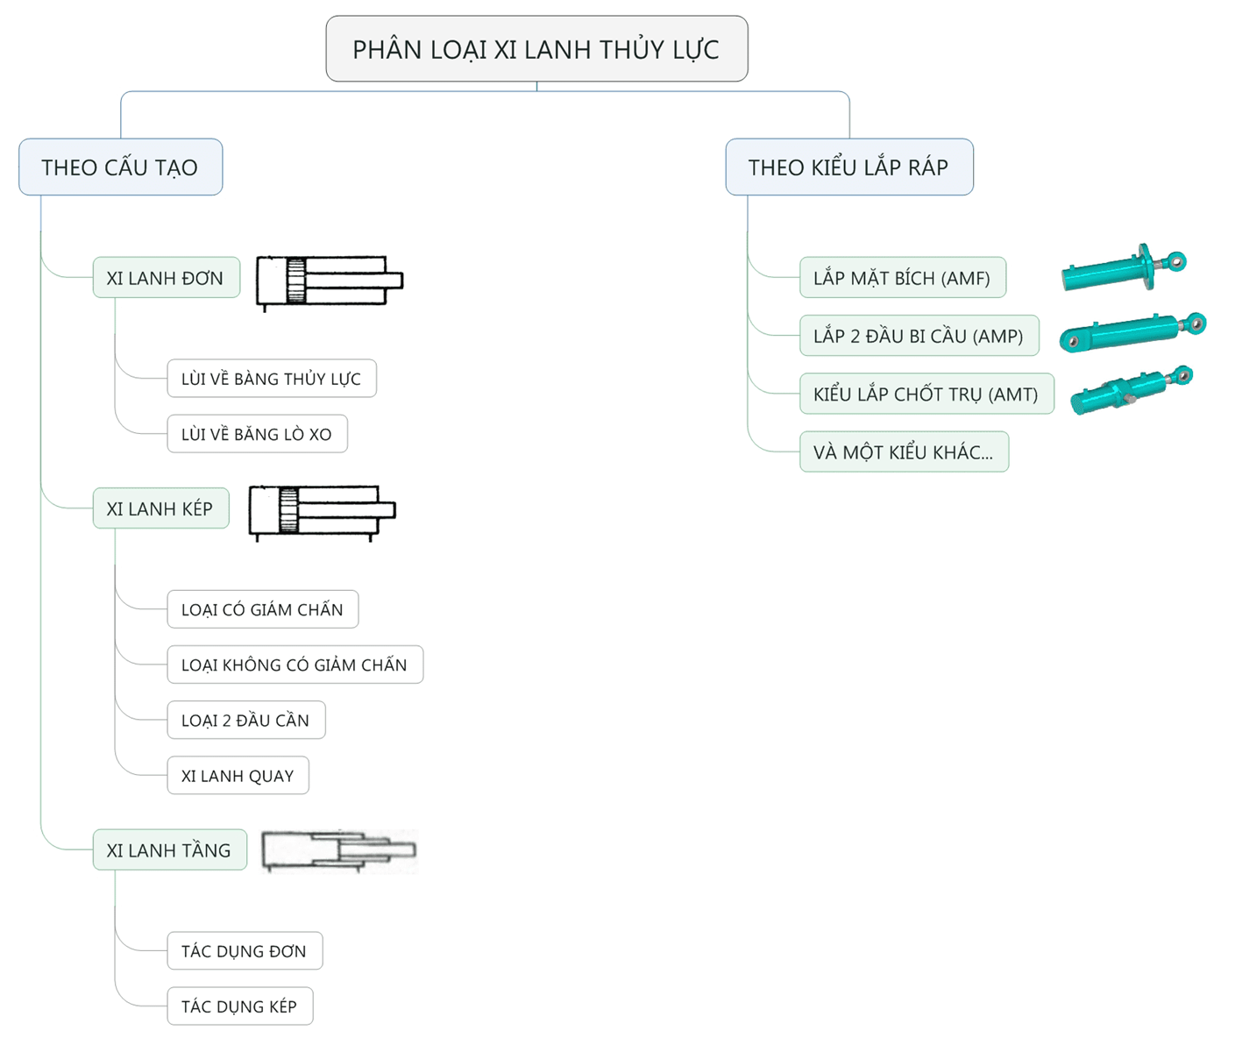Click the telescopic cylinder diagram beside XI LANH TẦNG
This screenshot has height=1052, width=1242.
click(x=339, y=850)
